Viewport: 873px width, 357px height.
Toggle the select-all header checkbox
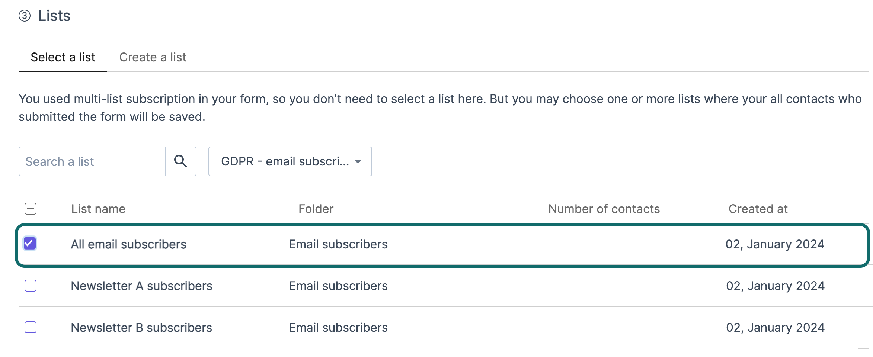coord(31,209)
